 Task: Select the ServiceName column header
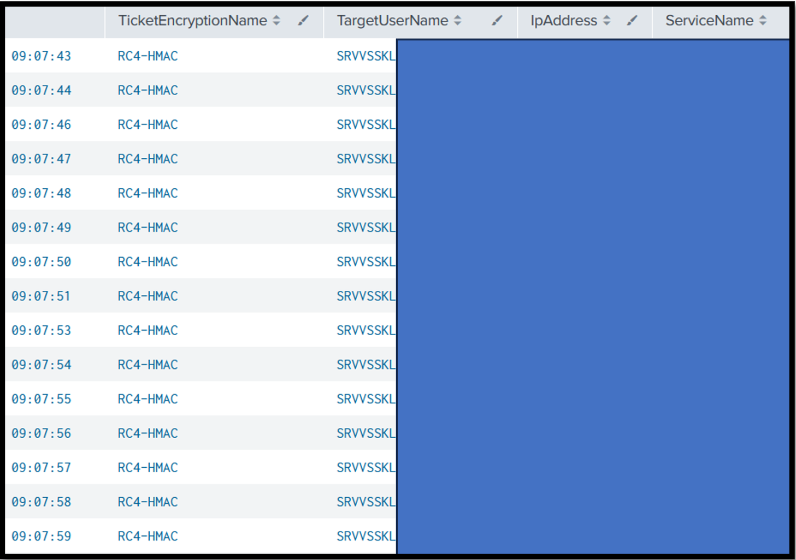click(709, 21)
